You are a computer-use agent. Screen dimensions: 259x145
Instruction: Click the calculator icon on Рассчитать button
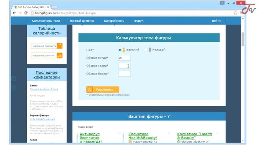click(x=90, y=89)
